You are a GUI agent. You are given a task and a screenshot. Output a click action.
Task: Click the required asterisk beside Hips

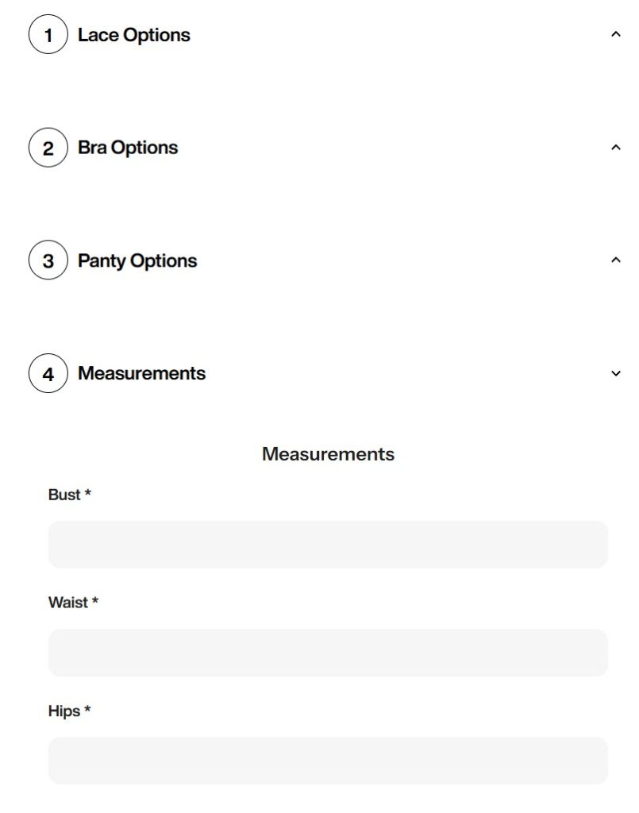[x=87, y=709]
